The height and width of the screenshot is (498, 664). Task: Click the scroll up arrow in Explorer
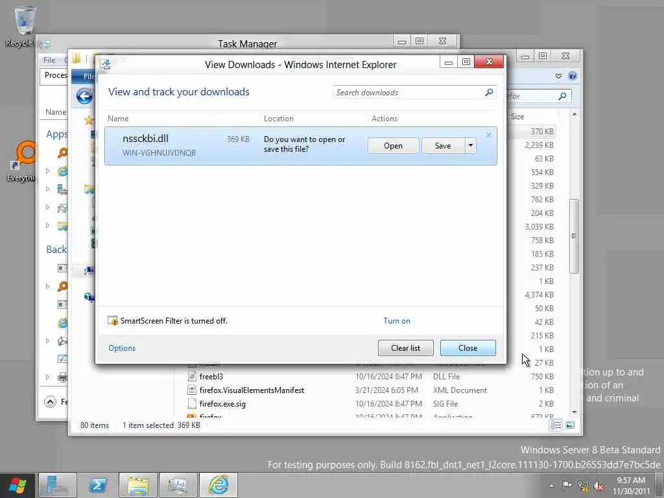tap(575, 114)
